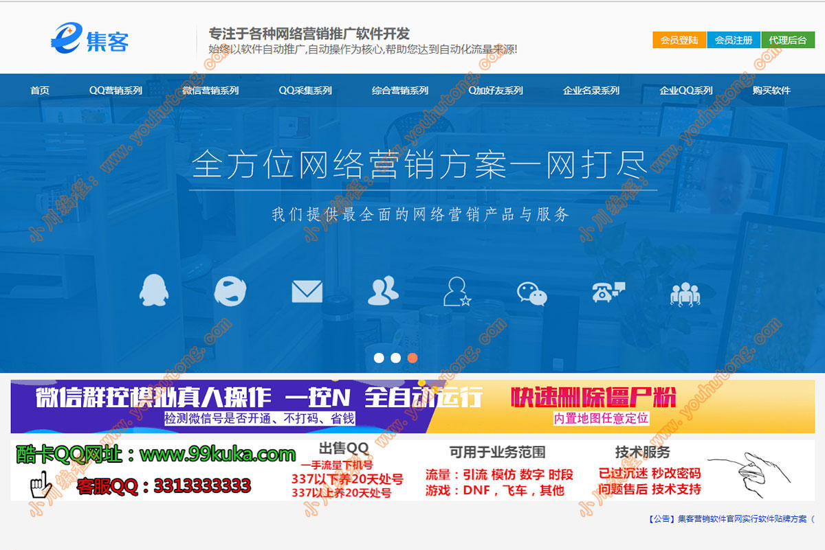Click the green 代理后台 button
Viewport: 825px width, 550px height.
[788, 40]
